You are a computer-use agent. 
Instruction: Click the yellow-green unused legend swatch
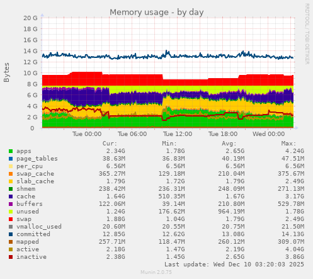coord(11,212)
